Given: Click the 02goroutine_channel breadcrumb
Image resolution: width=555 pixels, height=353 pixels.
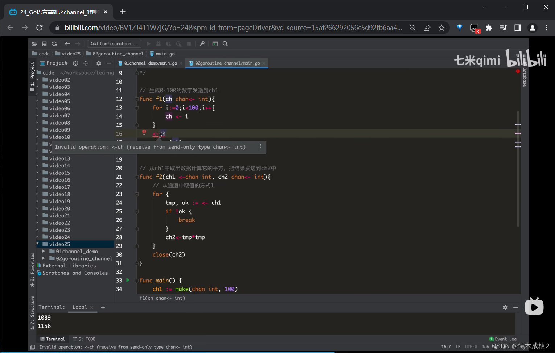Looking at the screenshot, I should point(115,54).
